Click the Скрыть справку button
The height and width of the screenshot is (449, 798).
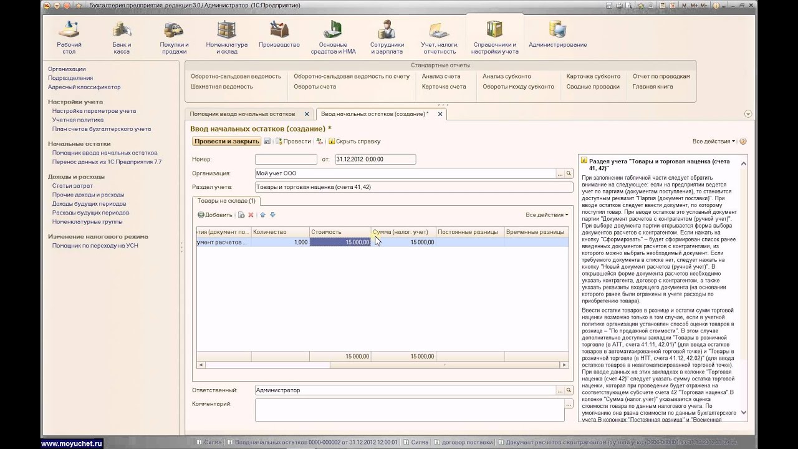point(354,142)
